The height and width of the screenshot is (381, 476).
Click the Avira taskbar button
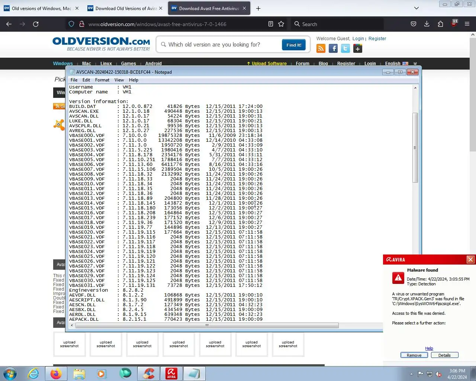click(x=171, y=374)
